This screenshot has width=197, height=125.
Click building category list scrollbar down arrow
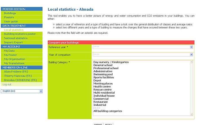coord(192,114)
